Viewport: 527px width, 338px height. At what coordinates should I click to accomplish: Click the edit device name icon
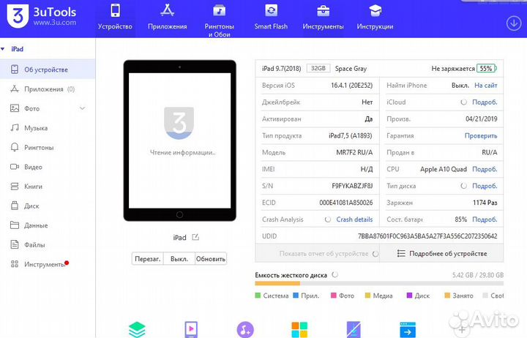coord(195,237)
